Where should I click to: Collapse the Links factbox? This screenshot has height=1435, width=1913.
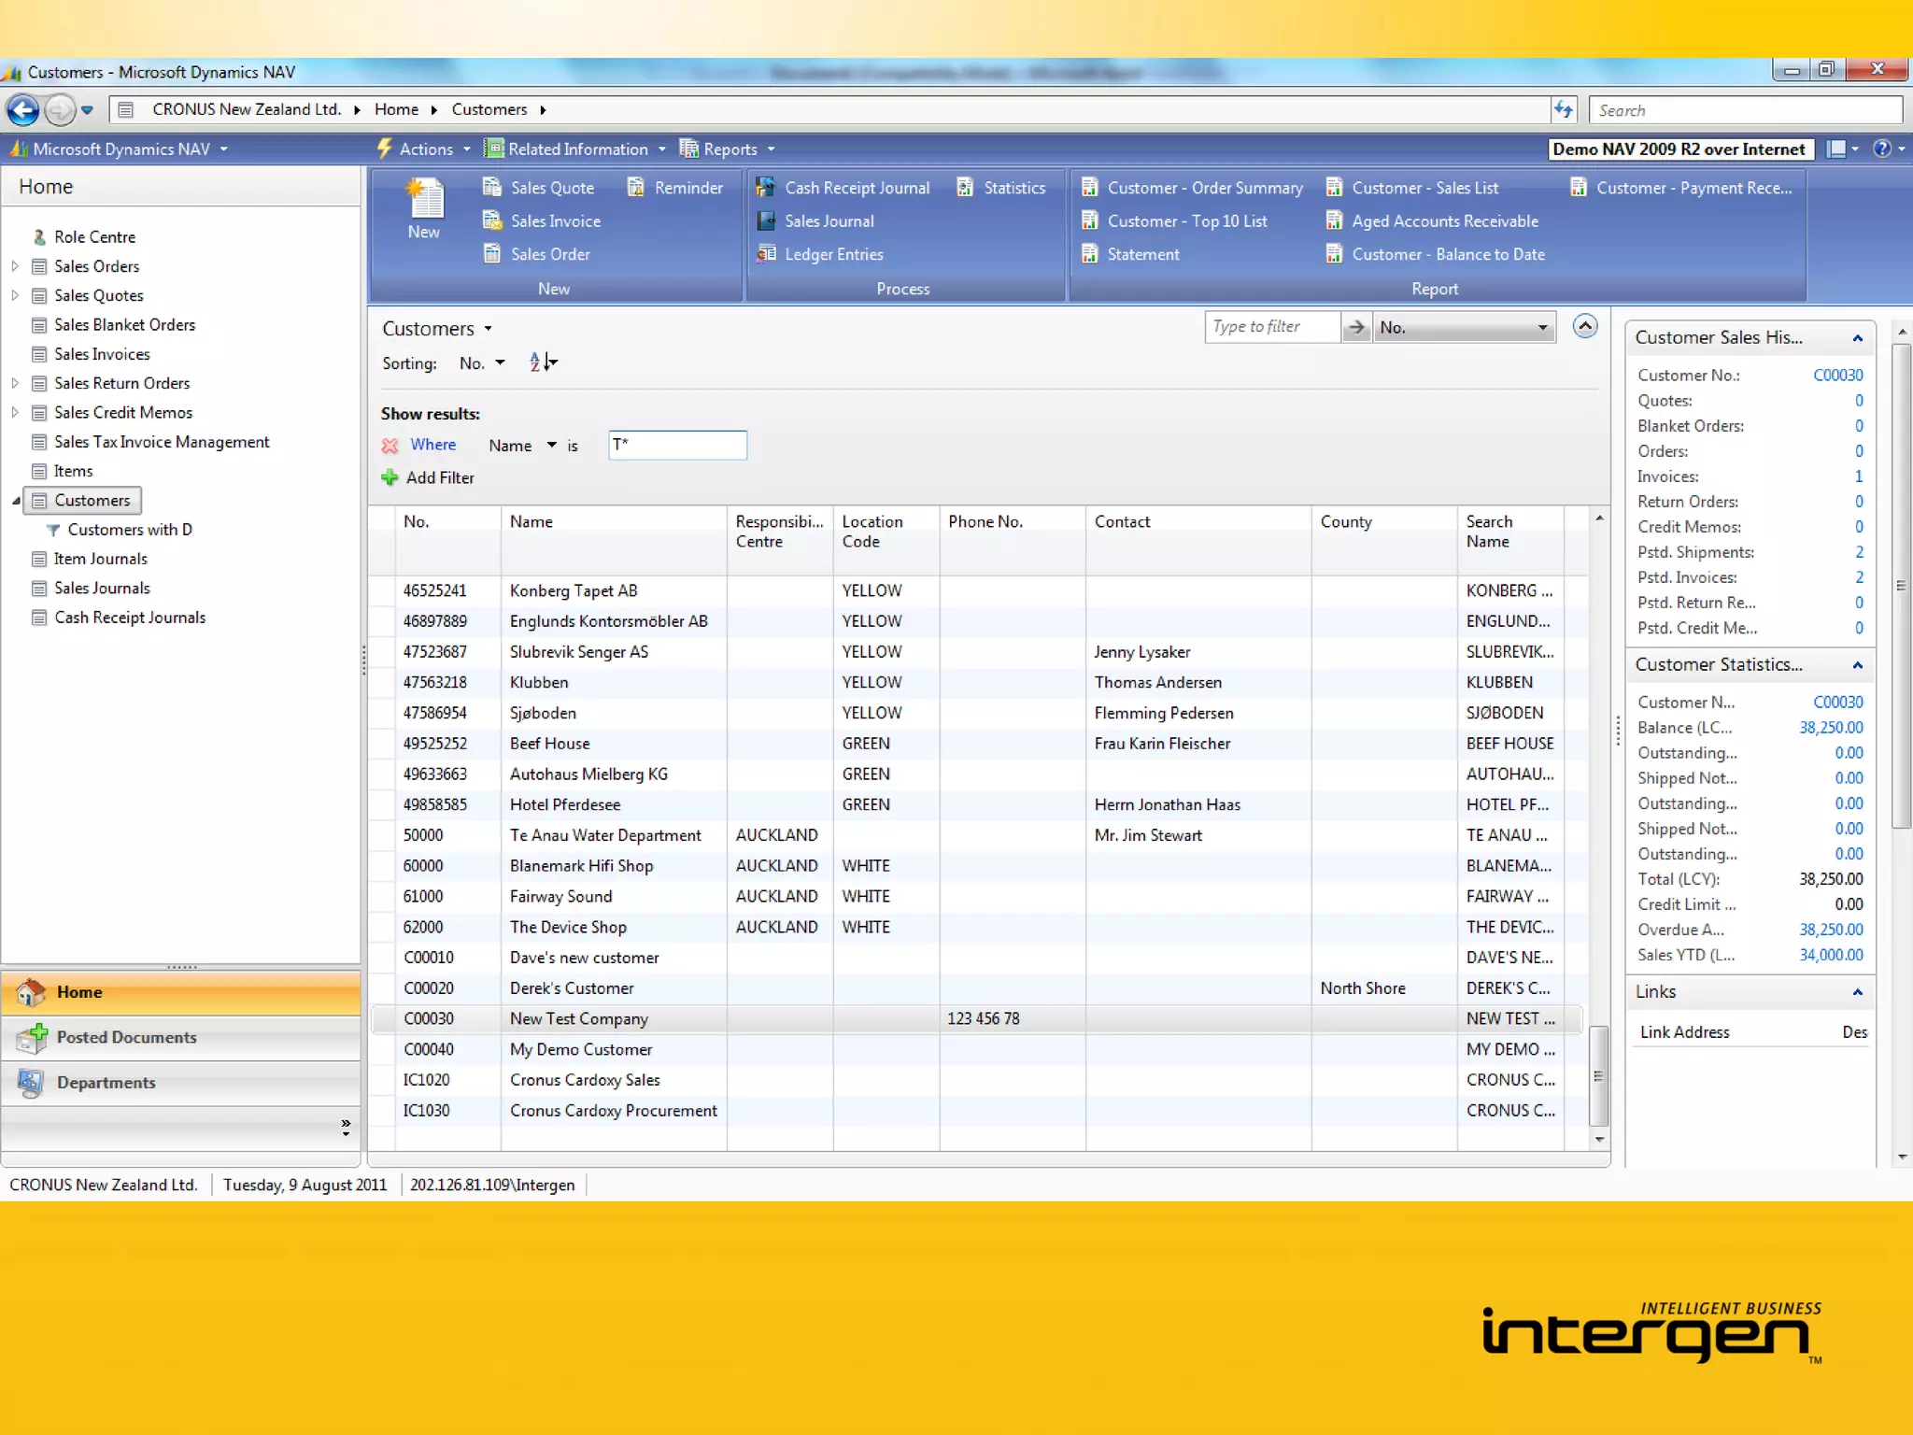(x=1857, y=992)
